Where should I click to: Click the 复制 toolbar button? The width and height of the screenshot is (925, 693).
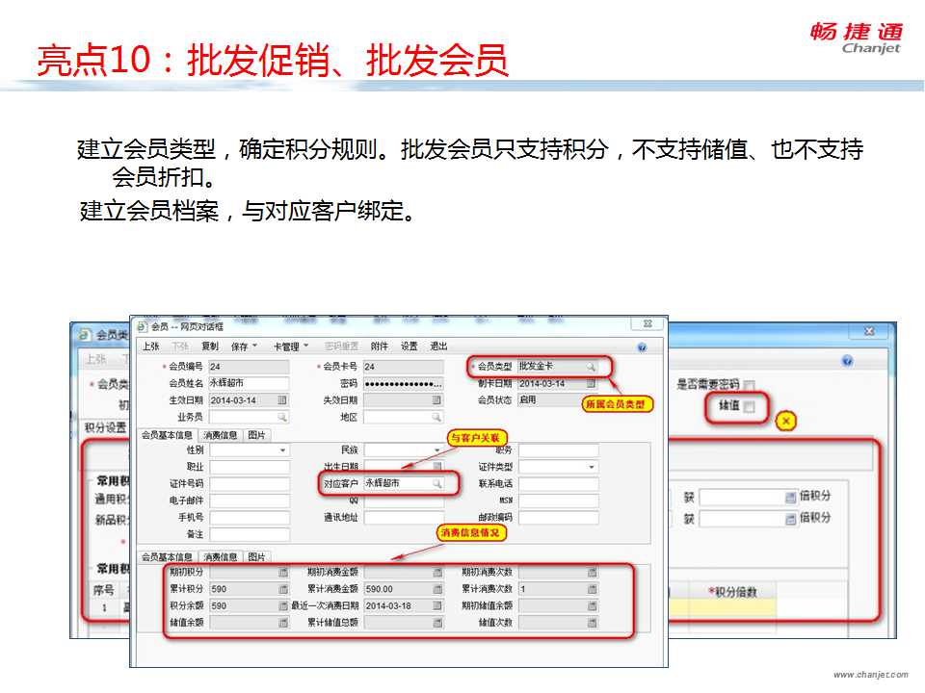coord(210,346)
